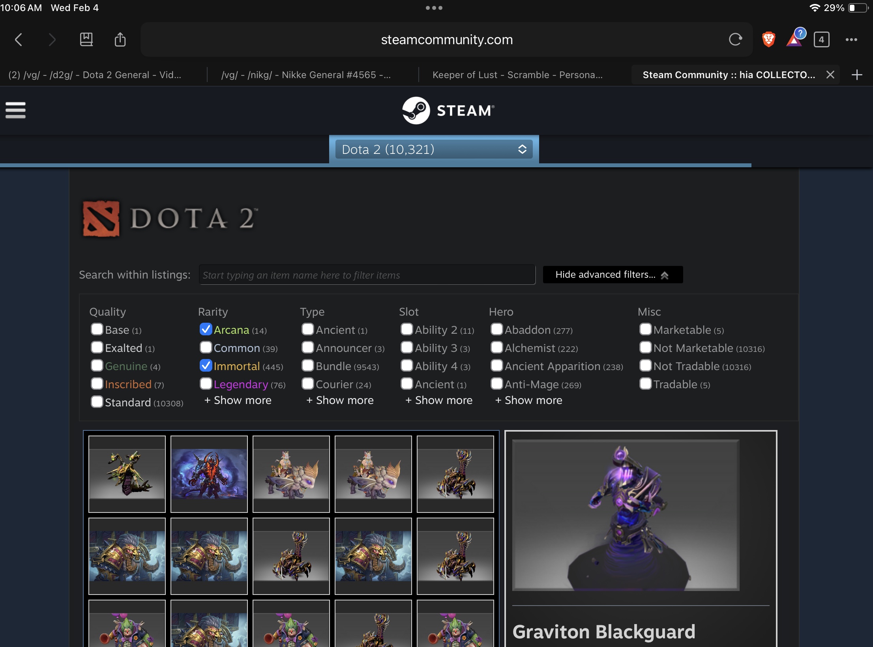
Task: Focus the search within listings field
Action: tap(367, 275)
